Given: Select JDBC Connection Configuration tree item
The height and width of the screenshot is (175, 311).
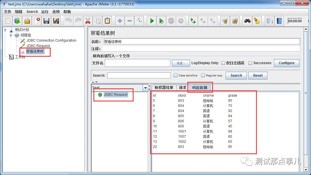Looking at the screenshot, I should click(x=51, y=40).
